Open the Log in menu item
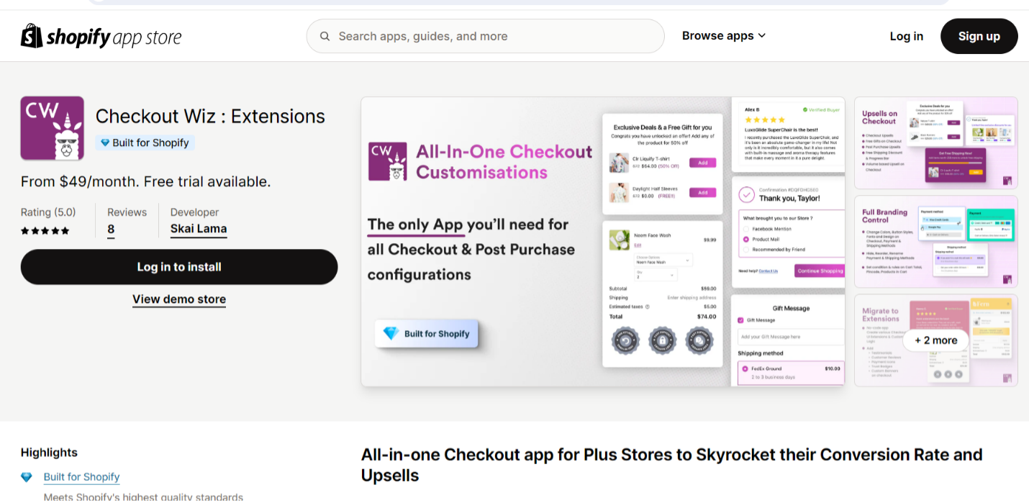The width and height of the screenshot is (1029, 503). click(x=907, y=36)
